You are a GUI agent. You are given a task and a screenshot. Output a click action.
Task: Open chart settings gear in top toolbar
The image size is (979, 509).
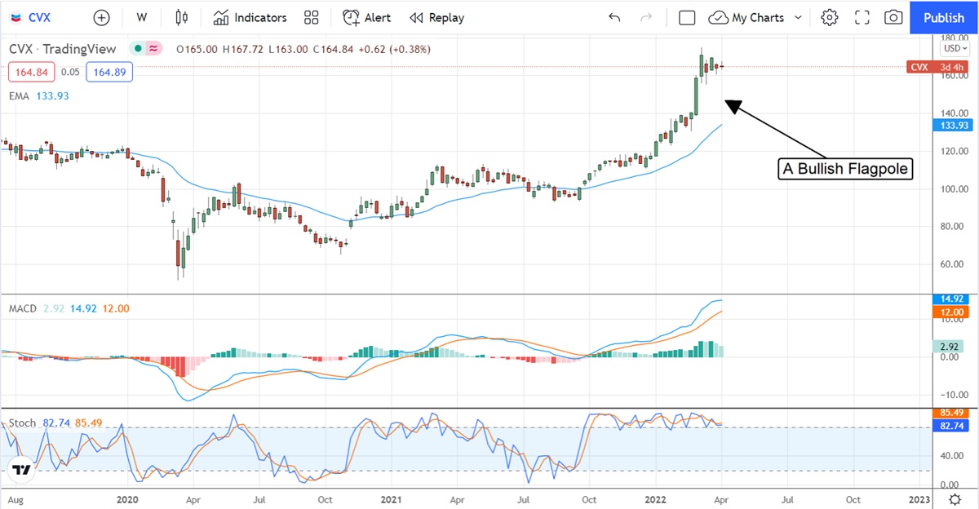pos(830,17)
